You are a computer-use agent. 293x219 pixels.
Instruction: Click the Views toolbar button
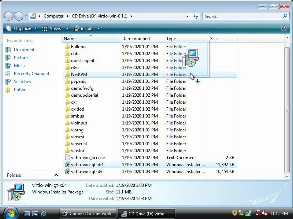52,28
